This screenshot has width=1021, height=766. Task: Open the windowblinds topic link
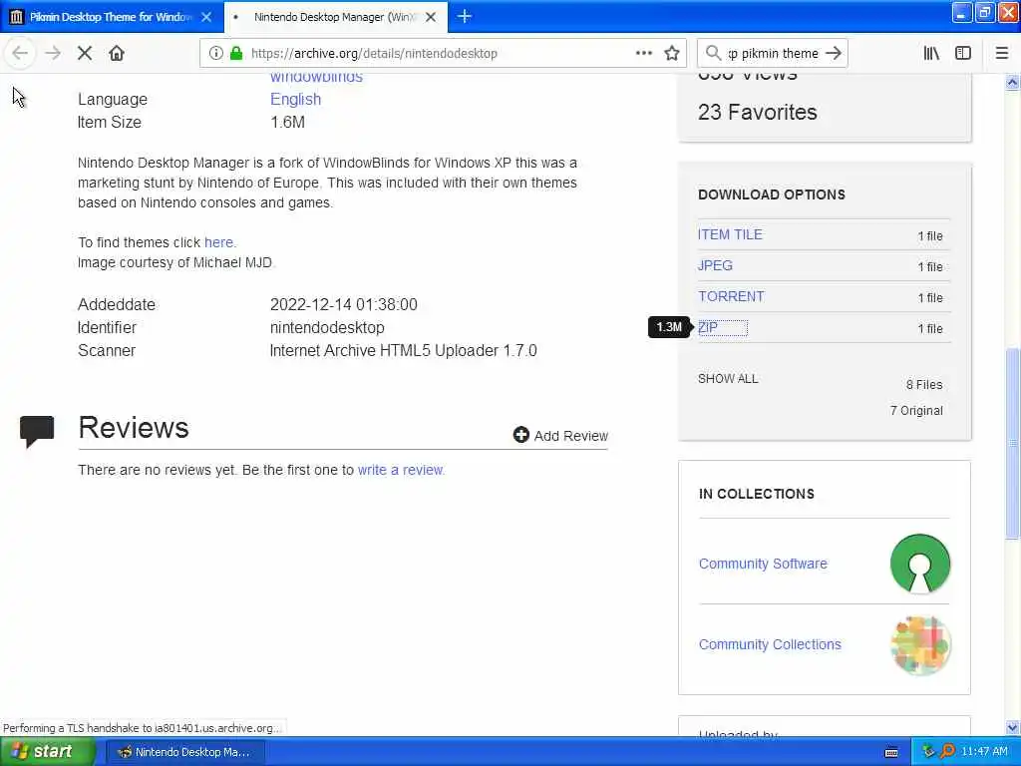coord(316,78)
